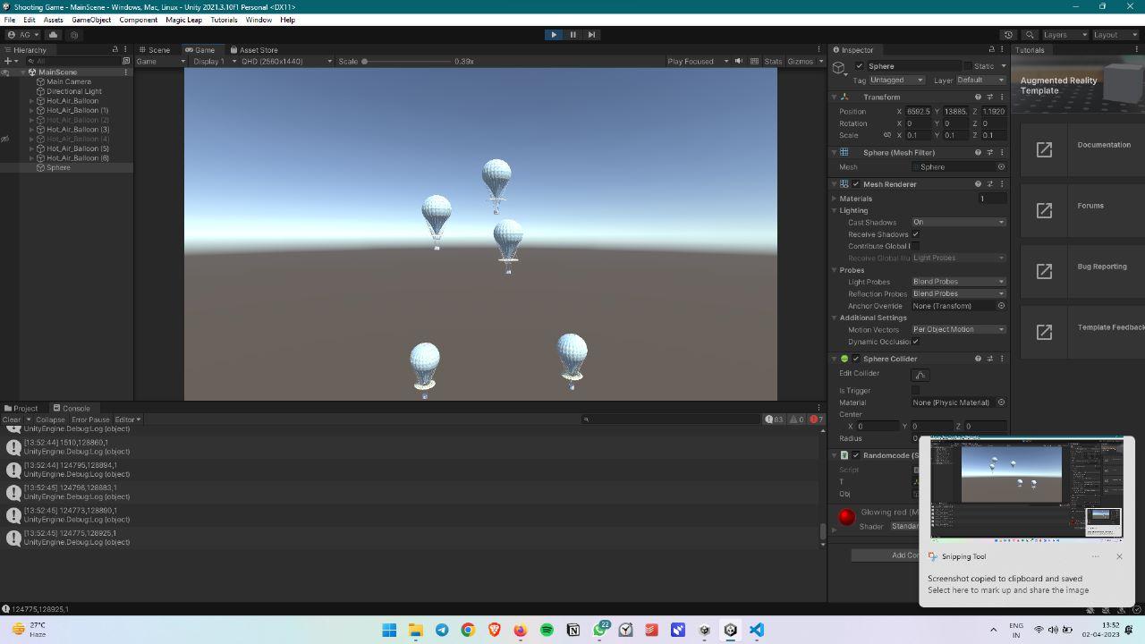The image size is (1145, 644).
Task: Toggle the Collapse button in Console
Action: (50, 419)
